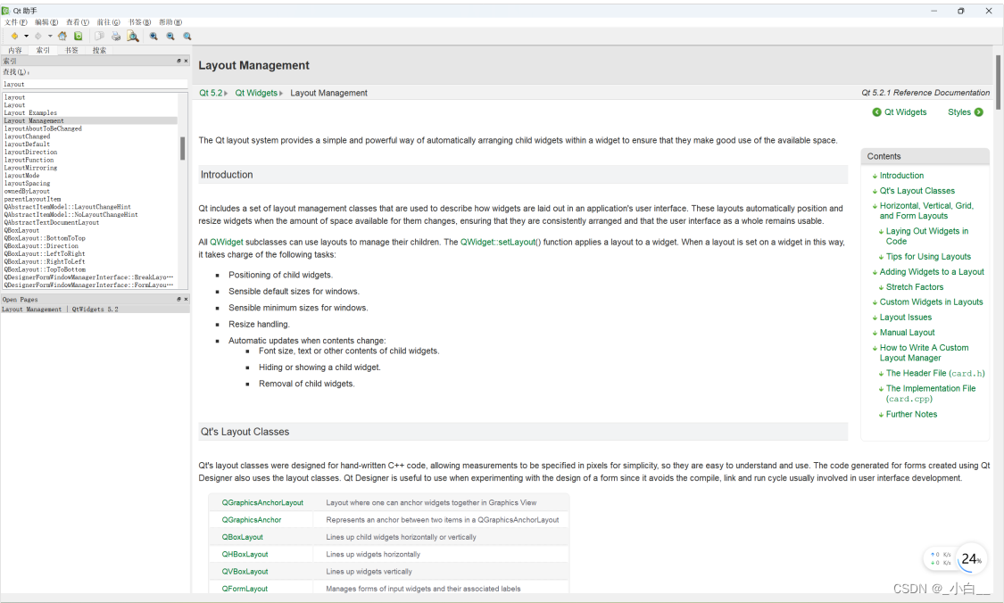
Task: Switch to the 内容 tab
Action: pyautogui.click(x=15, y=50)
